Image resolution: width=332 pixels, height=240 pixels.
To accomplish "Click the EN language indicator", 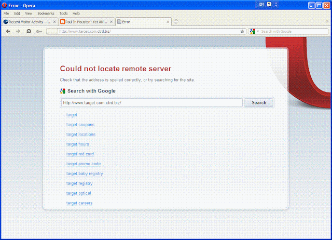I will tap(261, 4).
